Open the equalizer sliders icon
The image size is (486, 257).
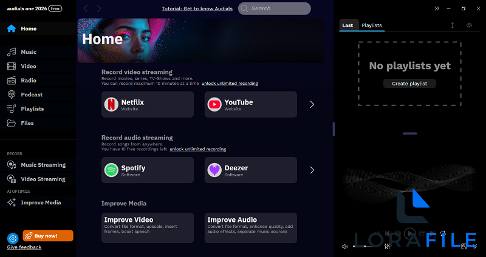387,247
